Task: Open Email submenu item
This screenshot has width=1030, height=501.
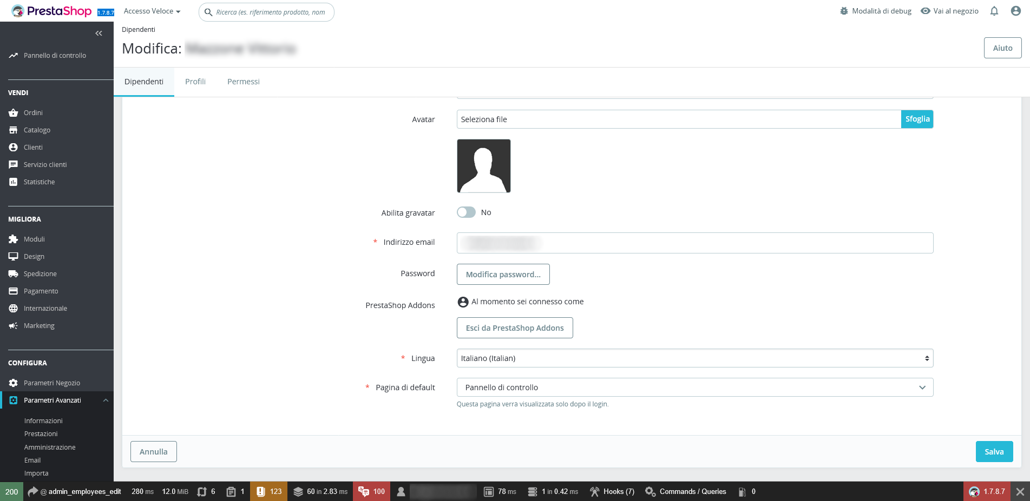Action: 32,460
